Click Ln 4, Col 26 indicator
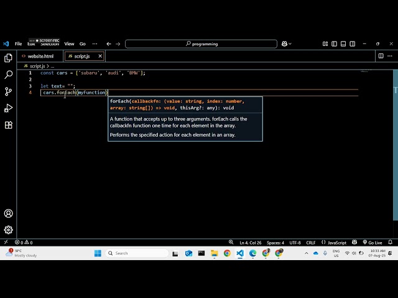 [x=250, y=243]
